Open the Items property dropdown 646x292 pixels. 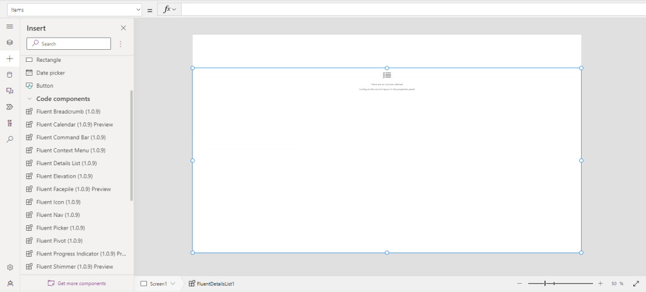click(74, 9)
